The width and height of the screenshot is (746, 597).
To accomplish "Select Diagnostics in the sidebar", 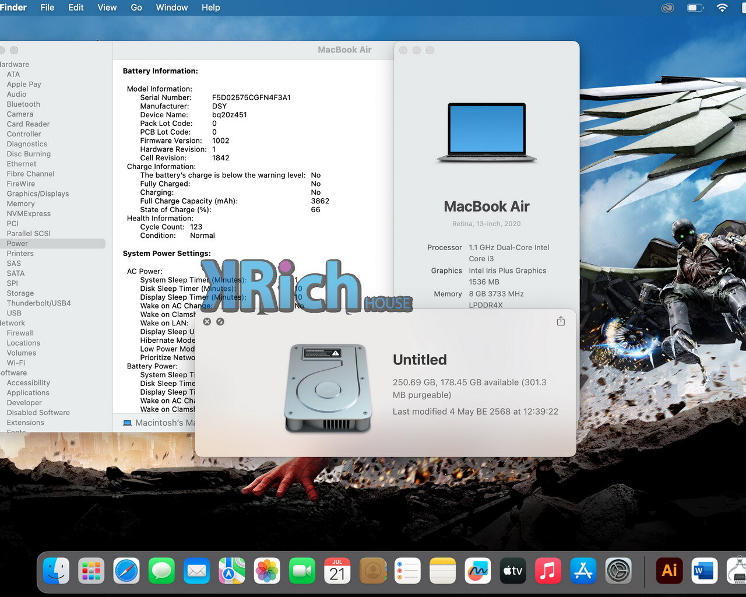I will (27, 144).
